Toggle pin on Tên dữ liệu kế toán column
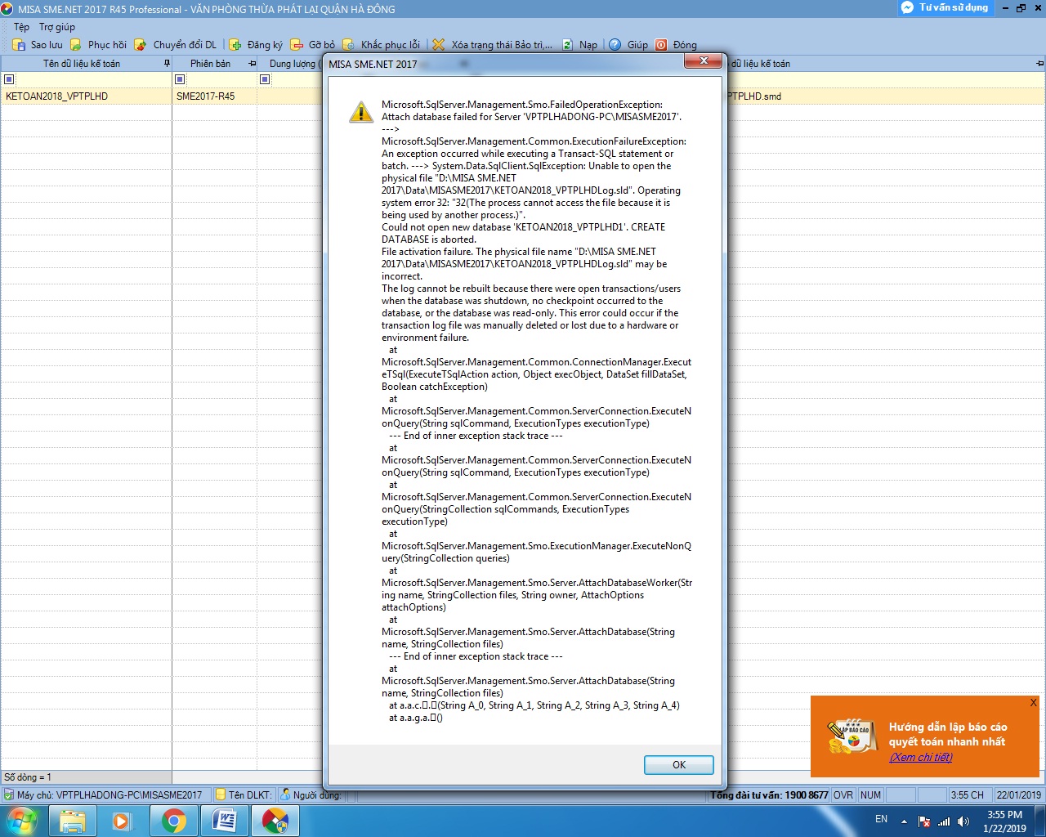1046x837 pixels. pyautogui.click(x=167, y=64)
